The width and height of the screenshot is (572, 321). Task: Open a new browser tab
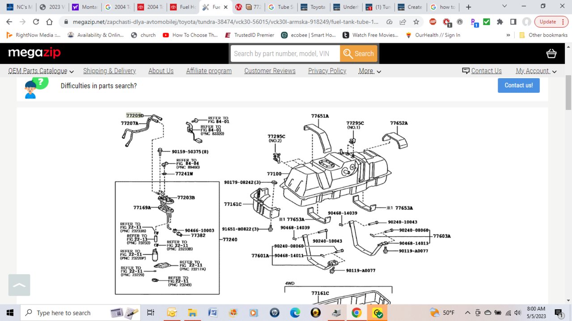(468, 7)
